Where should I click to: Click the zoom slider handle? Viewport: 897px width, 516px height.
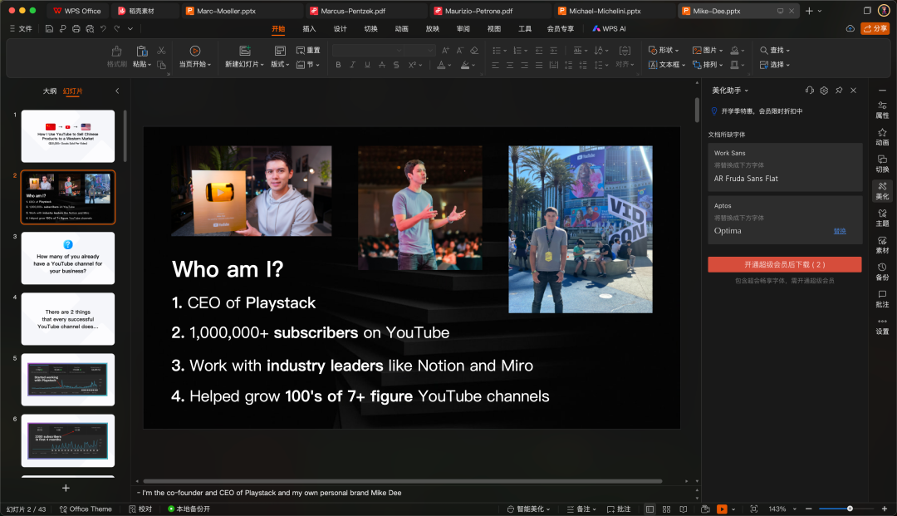pyautogui.click(x=850, y=509)
